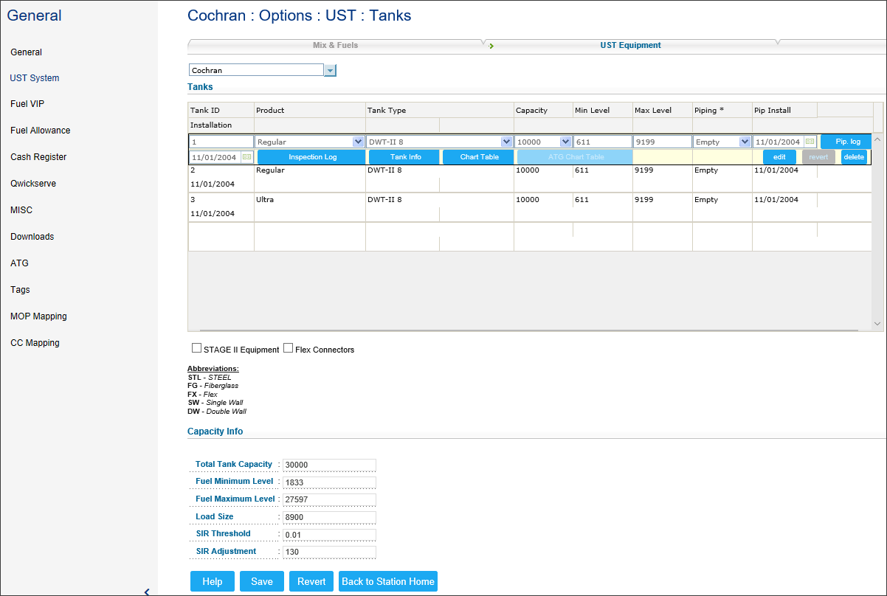The height and width of the screenshot is (596, 887).
Task: Open calendar picker for Pip Install date
Action: point(810,142)
